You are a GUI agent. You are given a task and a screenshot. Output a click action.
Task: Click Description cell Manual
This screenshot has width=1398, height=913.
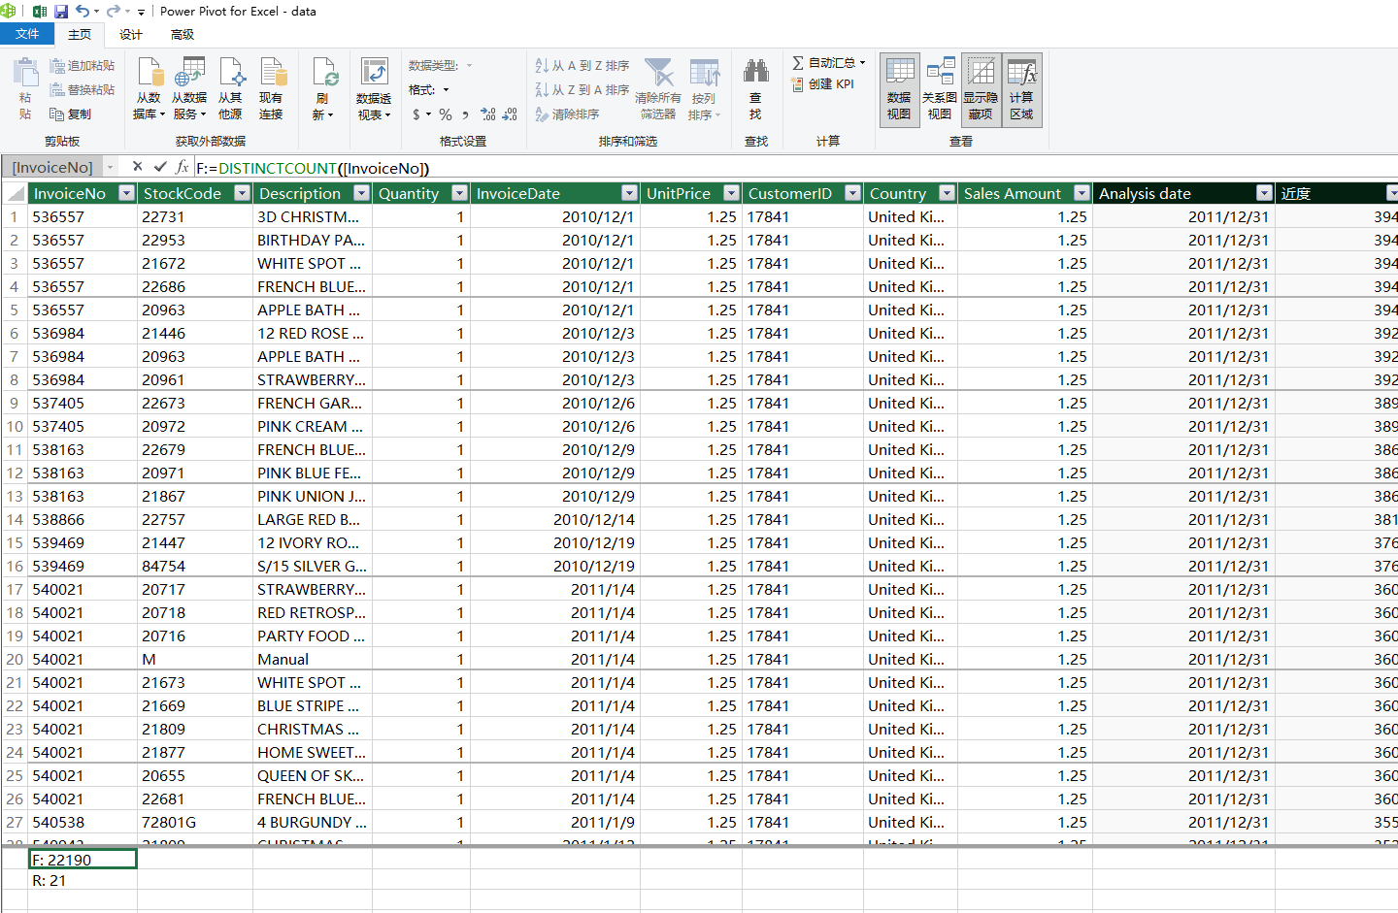pos(313,659)
